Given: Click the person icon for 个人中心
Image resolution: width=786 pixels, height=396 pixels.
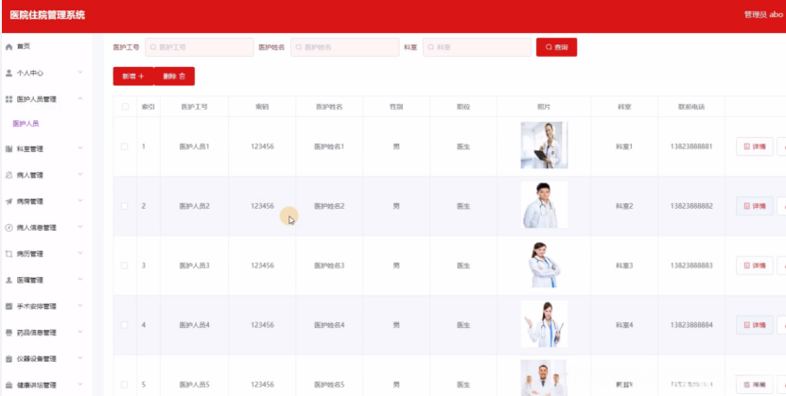Looking at the screenshot, I should (9, 73).
